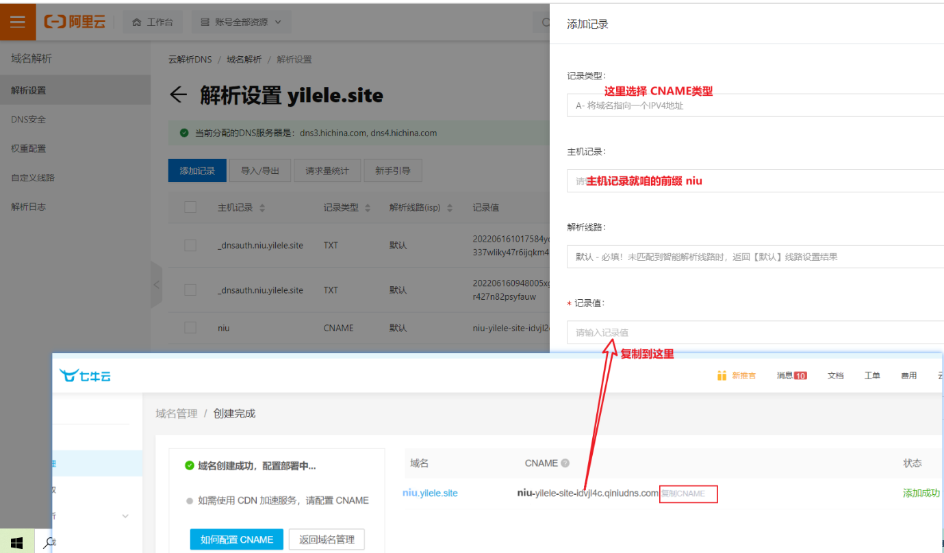The image size is (944, 553).
Task: Click 云解析DNS in the breadcrumb
Action: point(190,60)
